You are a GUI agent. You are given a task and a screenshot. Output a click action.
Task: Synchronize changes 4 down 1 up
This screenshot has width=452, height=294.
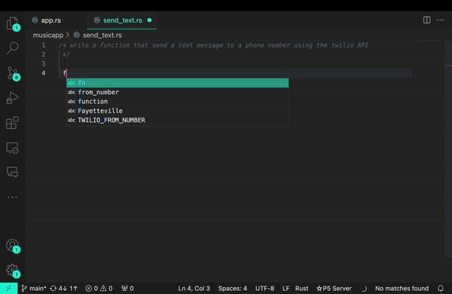point(64,288)
